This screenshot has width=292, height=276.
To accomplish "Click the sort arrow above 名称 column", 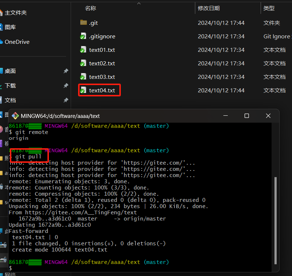I will [x=139, y=4].
